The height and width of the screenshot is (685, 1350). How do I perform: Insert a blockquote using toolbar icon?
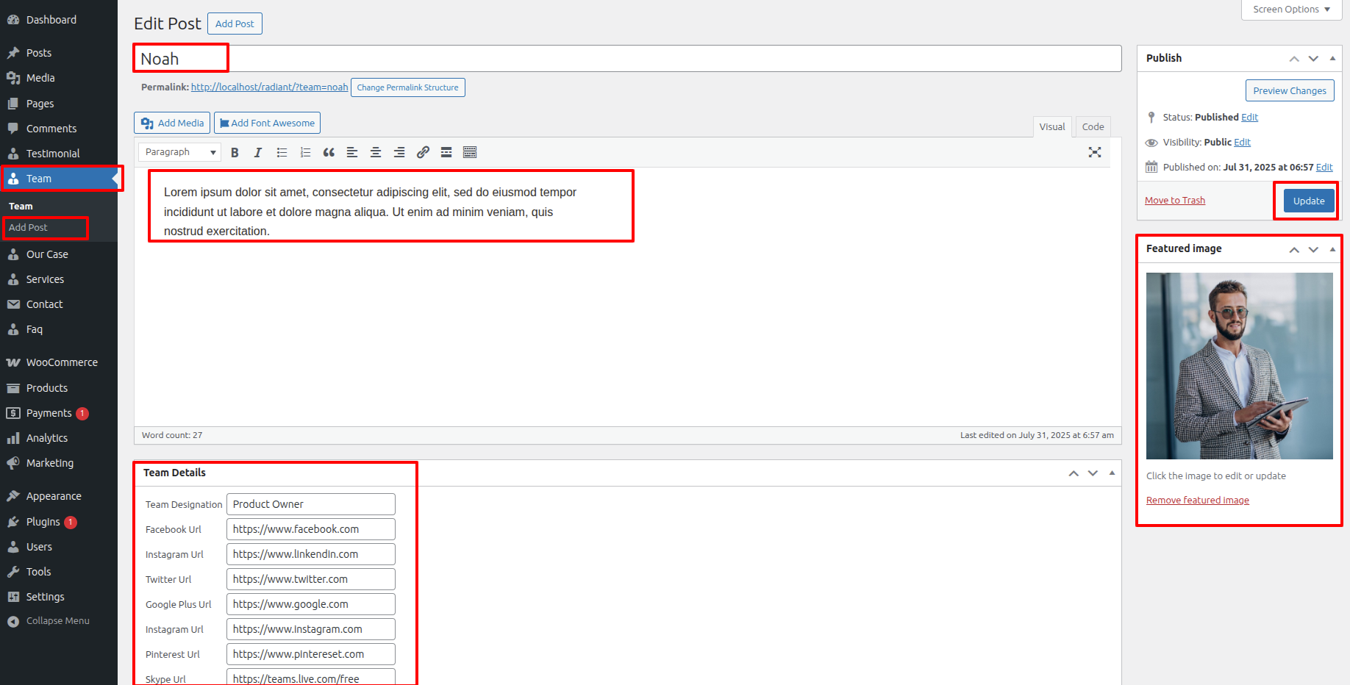point(329,152)
